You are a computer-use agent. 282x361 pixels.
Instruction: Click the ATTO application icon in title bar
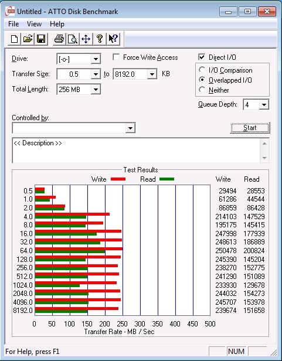click(x=10, y=11)
